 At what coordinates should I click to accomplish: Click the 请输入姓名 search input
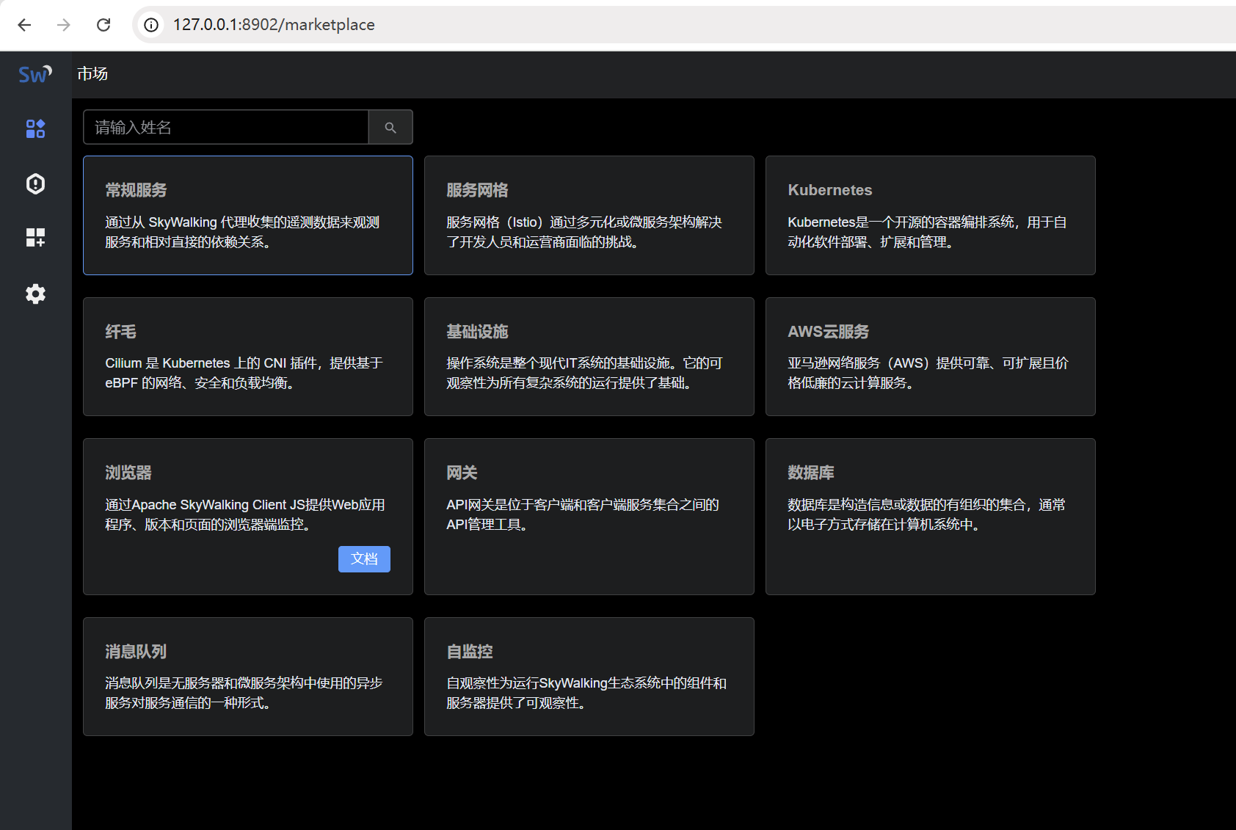pos(225,126)
